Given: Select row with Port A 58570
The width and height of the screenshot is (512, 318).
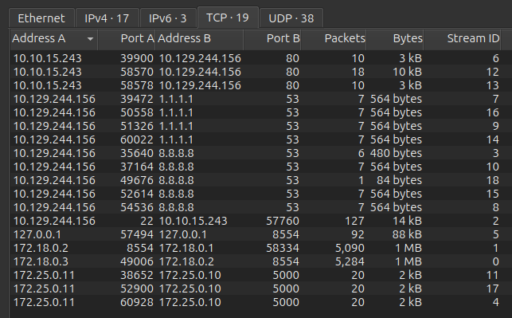Looking at the screenshot, I should [x=256, y=72].
